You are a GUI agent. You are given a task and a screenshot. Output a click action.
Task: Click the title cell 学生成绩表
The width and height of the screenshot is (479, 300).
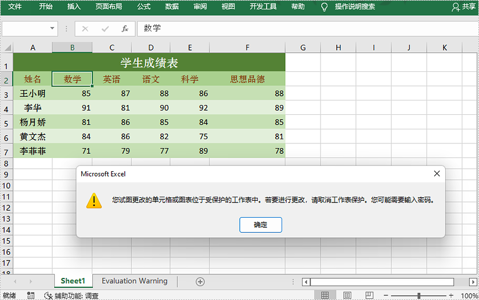click(149, 63)
